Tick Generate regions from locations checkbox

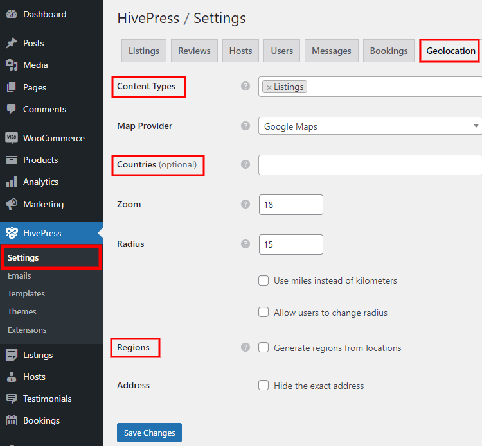[263, 347]
